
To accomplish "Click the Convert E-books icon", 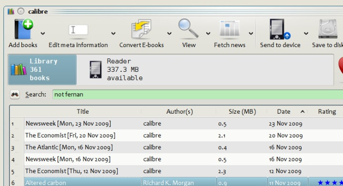I will point(141,29).
